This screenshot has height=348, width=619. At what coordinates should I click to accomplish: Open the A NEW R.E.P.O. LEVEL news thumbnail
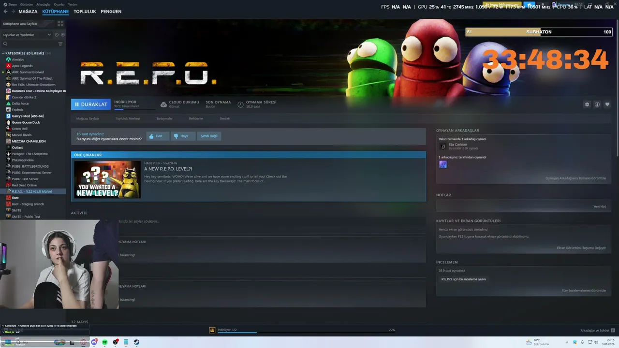(x=107, y=179)
